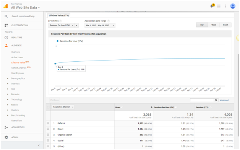Open the Social channel link
240x150 pixels.
(60, 140)
